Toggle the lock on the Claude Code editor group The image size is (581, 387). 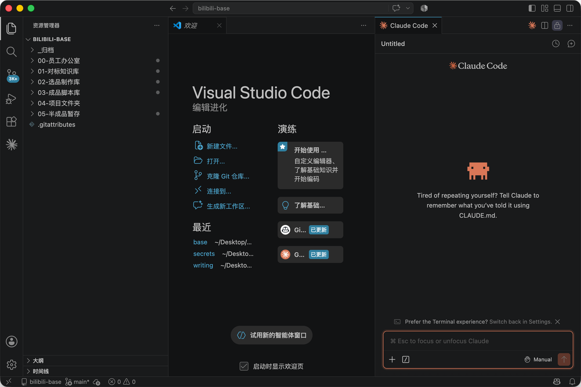point(557,25)
